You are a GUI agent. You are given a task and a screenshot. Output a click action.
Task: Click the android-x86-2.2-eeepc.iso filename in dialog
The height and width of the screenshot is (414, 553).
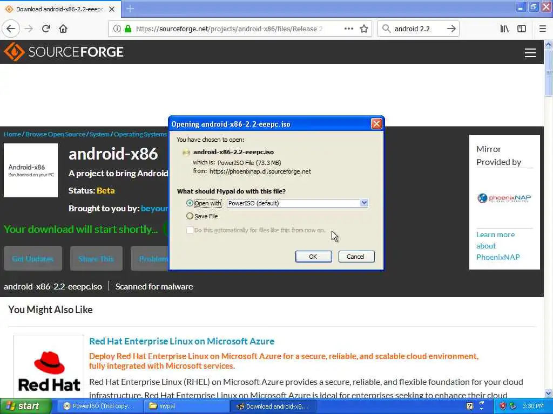233,152
